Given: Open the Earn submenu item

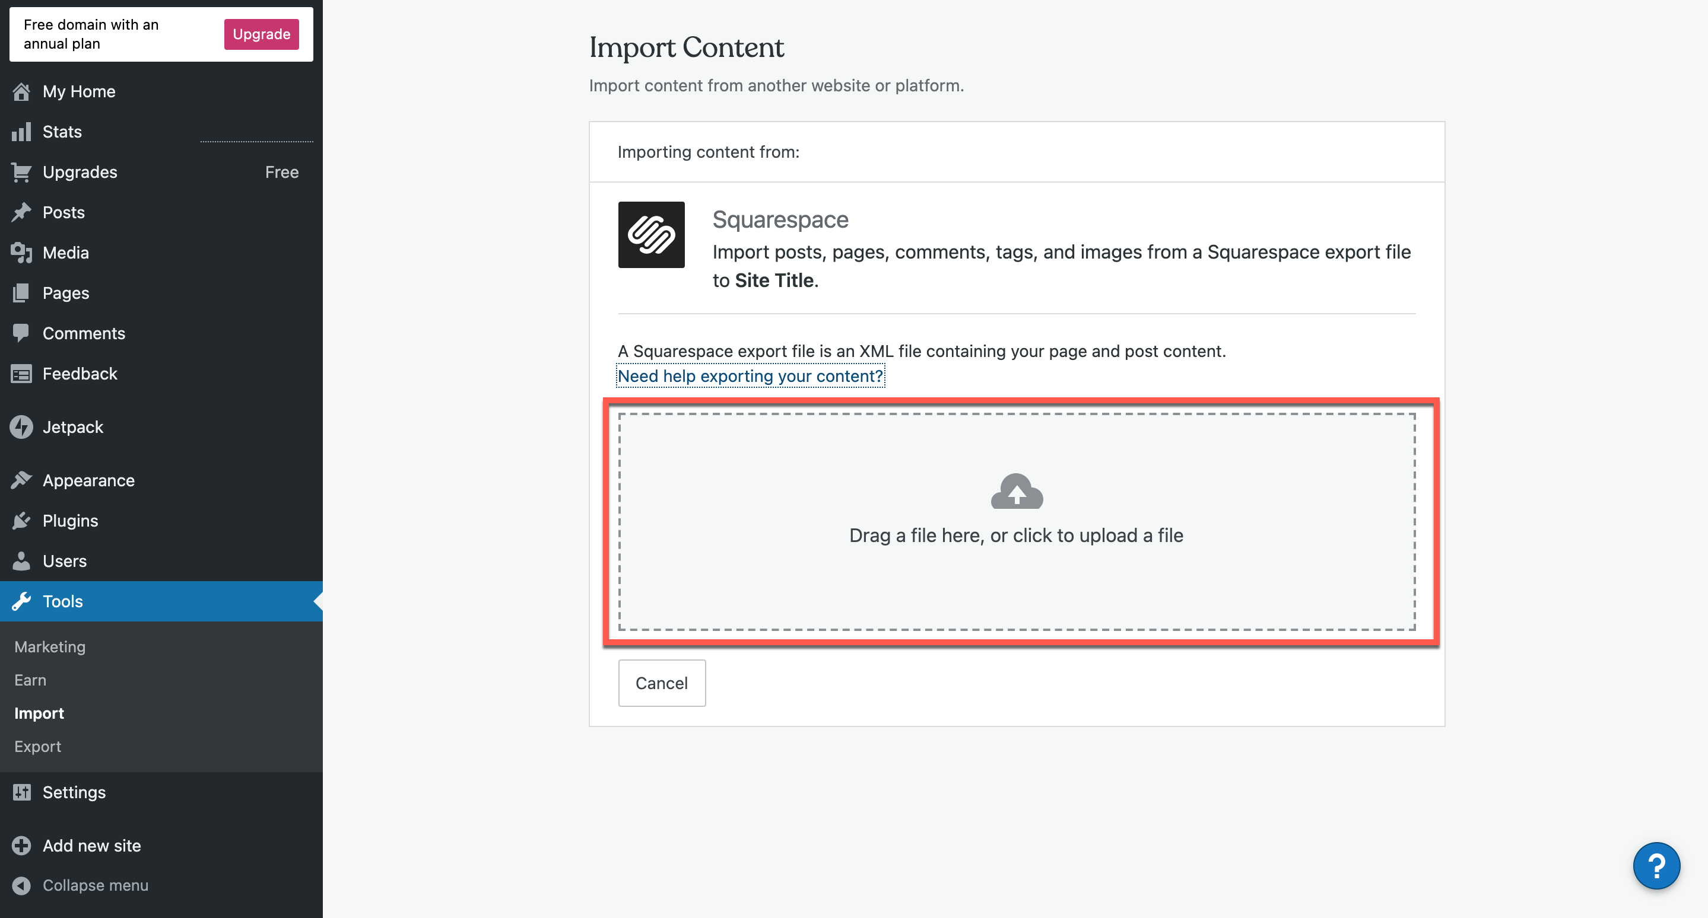Looking at the screenshot, I should [30, 680].
